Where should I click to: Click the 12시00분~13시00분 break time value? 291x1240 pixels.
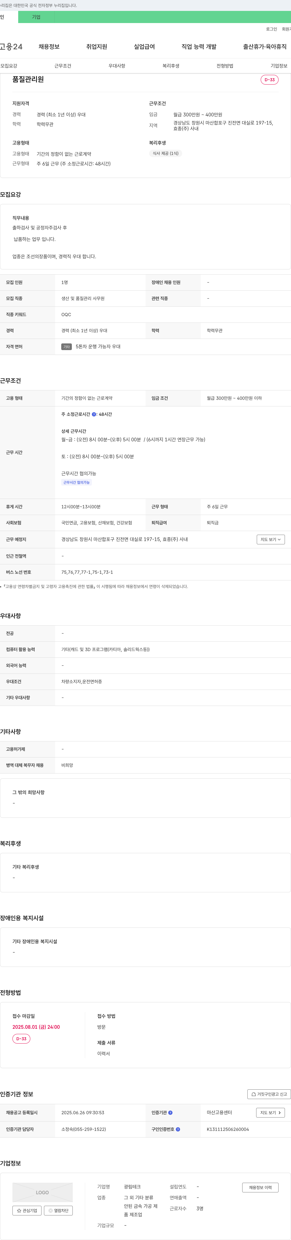click(81, 507)
